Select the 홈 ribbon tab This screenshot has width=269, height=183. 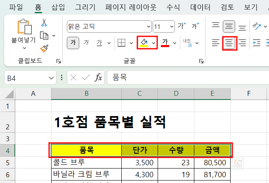coord(38,7)
